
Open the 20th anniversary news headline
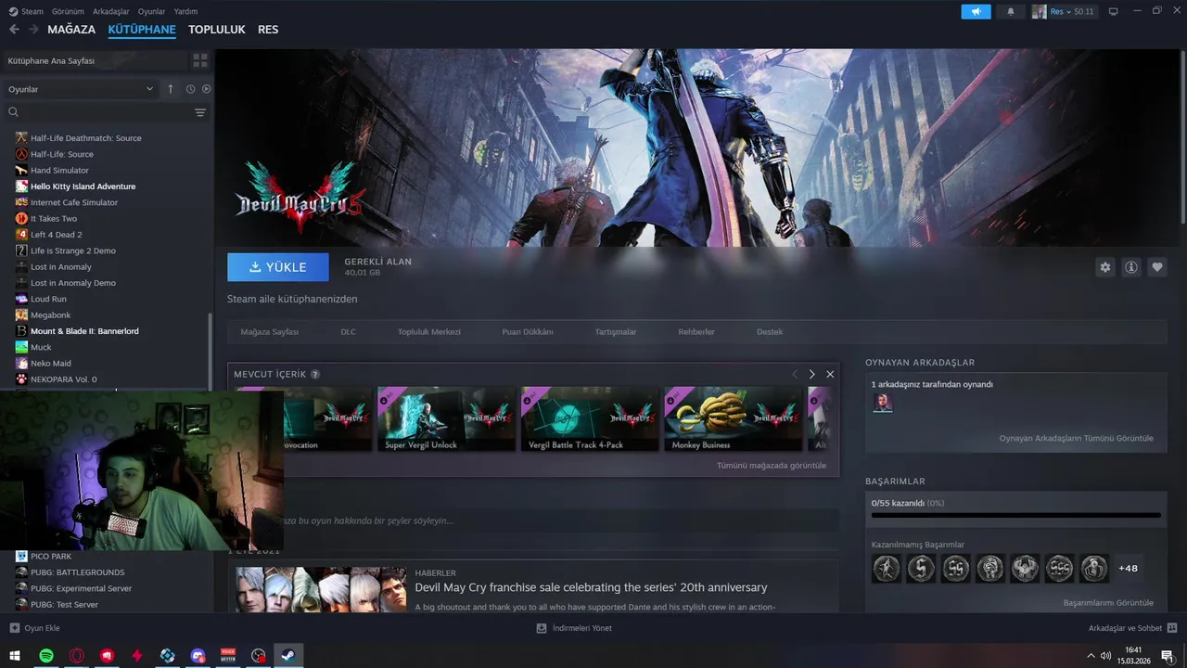click(x=591, y=587)
